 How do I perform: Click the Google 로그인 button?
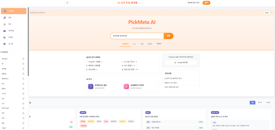[x=181, y=63]
